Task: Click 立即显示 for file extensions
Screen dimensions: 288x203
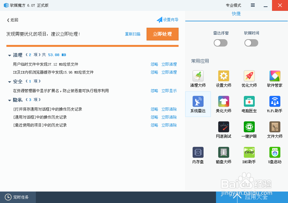Action: [169, 91]
